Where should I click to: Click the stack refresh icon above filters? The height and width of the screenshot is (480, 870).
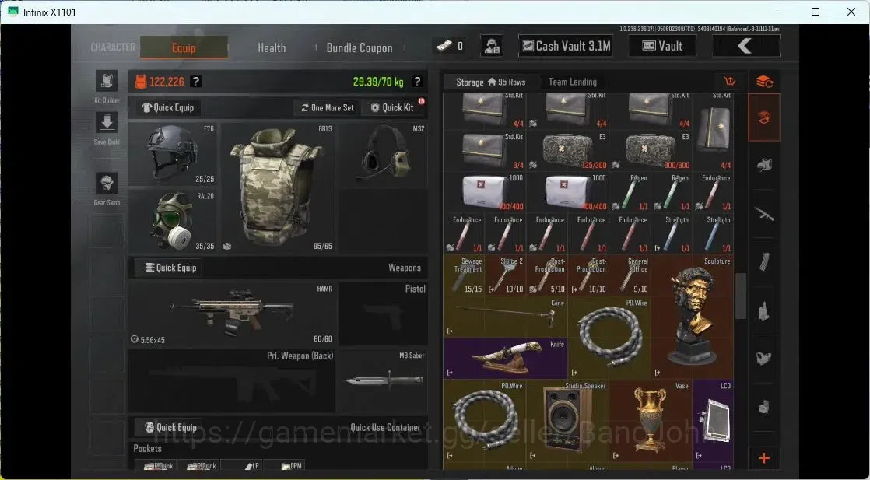(x=765, y=82)
